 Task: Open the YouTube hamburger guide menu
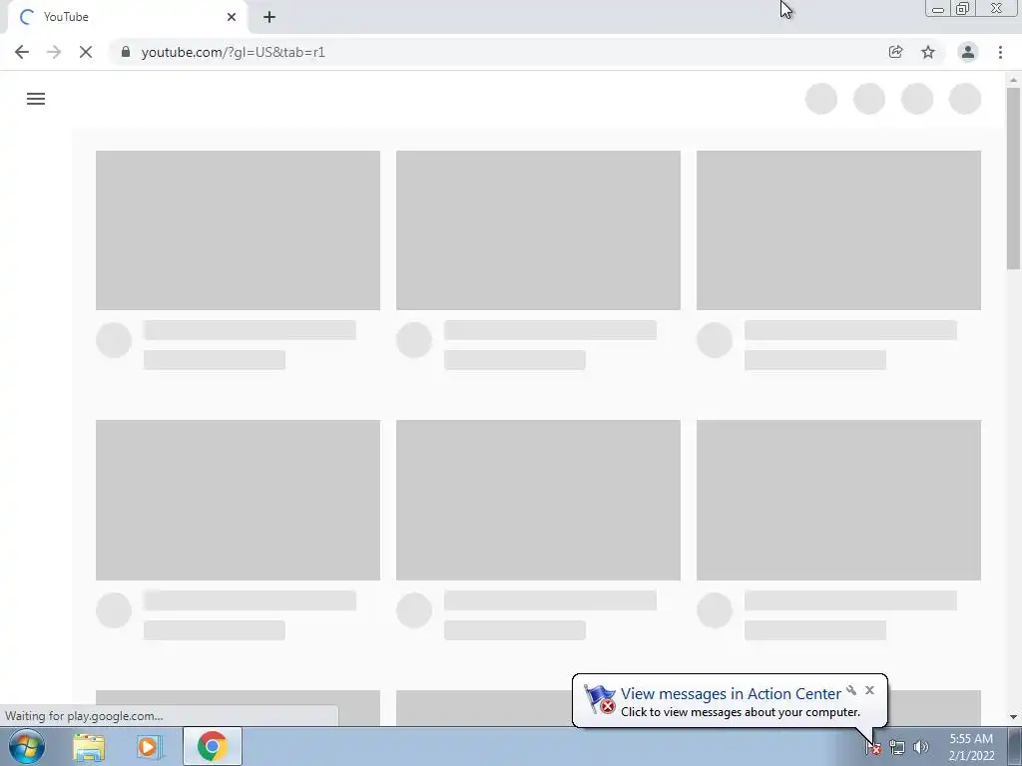(x=36, y=99)
